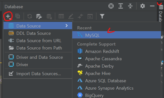
Task: Open the New (plus) add menu
Action: tap(8, 16)
